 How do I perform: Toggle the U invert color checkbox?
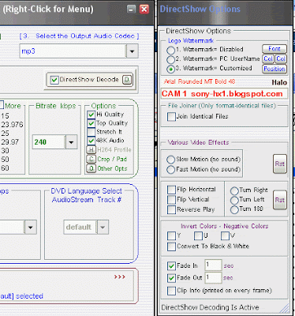pos(198,235)
